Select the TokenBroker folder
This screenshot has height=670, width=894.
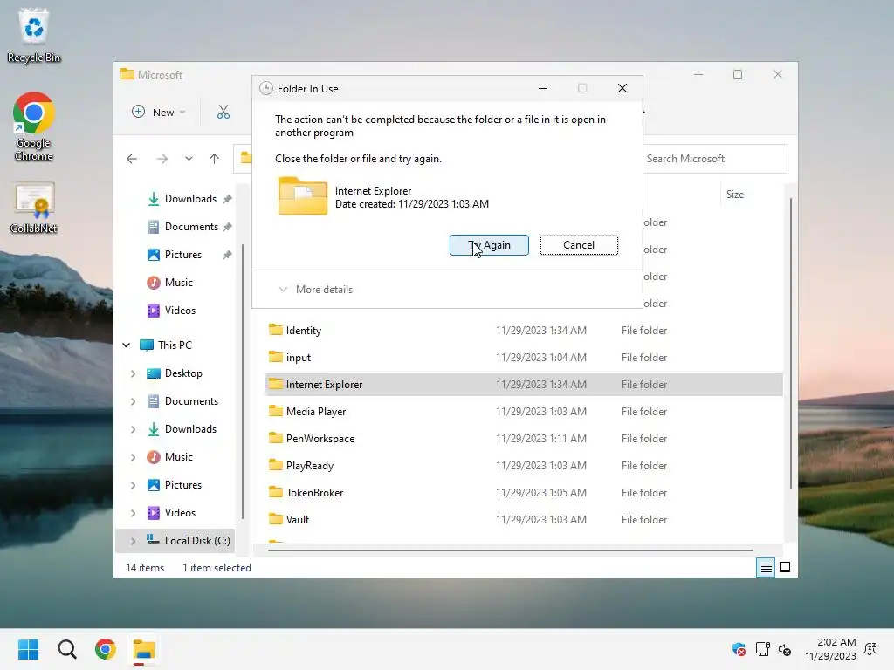coord(524,493)
